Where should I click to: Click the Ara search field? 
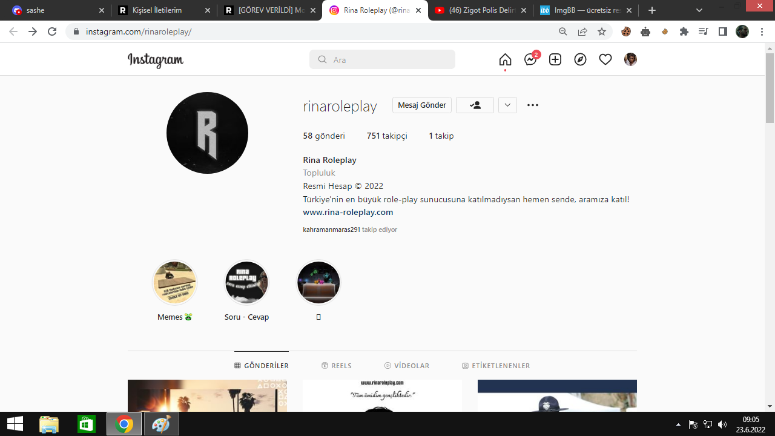382,59
